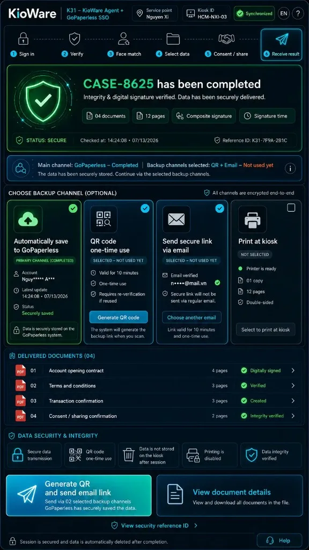The width and height of the screenshot is (309, 550).
Task: Open the help question mark icon in header
Action: [x=298, y=13]
